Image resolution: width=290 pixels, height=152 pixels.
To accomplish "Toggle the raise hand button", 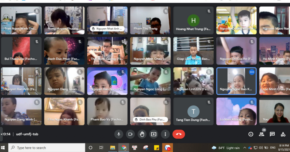I will [142, 134].
